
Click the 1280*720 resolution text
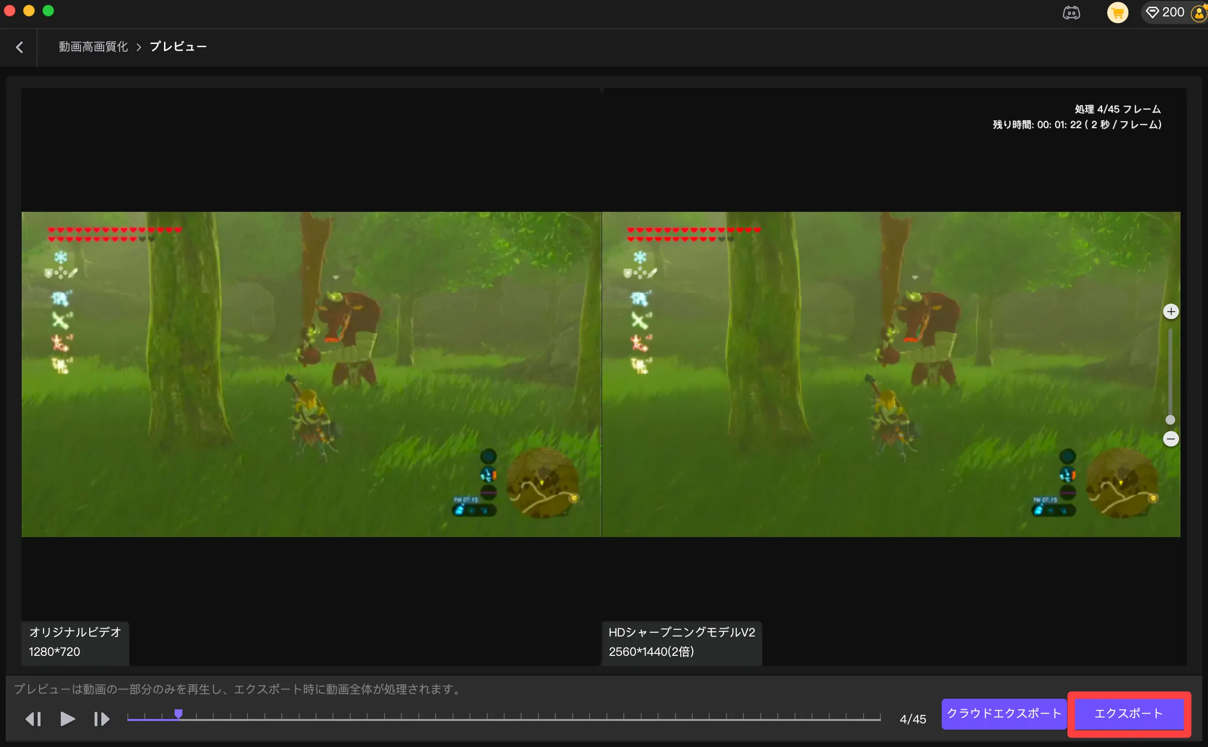(x=55, y=651)
